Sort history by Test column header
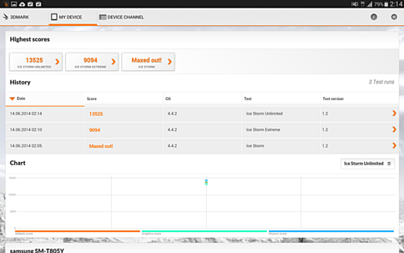The height and width of the screenshot is (253, 404). pos(281,99)
